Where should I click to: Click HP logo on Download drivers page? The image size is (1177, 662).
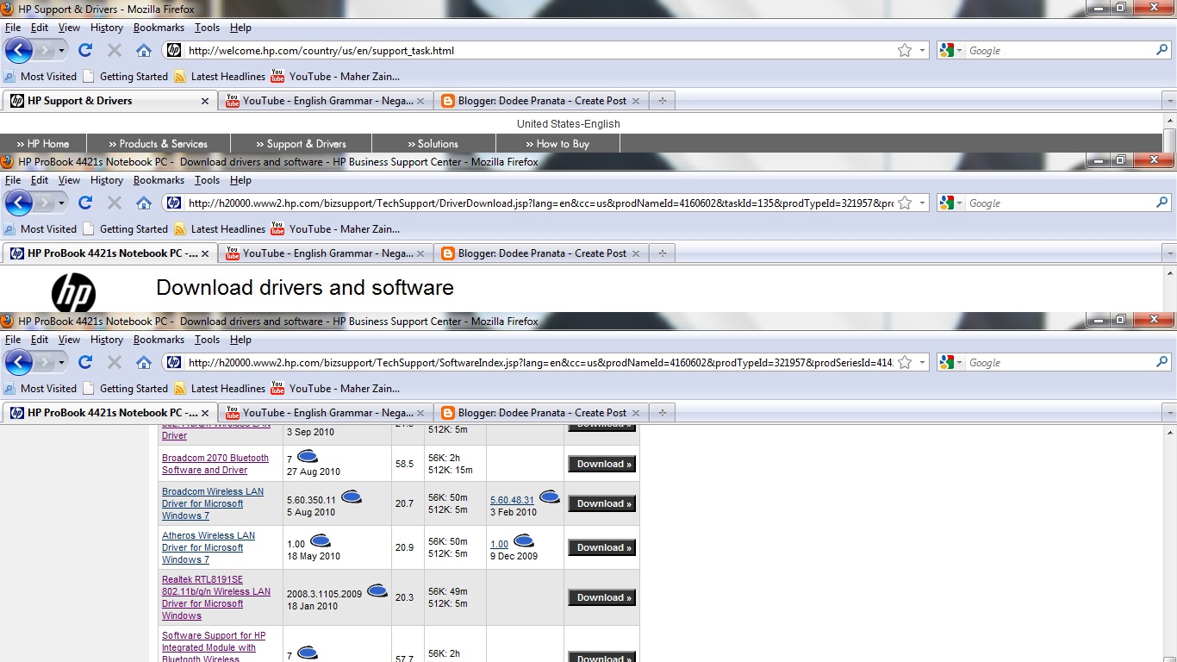[73, 293]
